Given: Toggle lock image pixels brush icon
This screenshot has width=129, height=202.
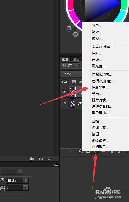Looking at the screenshot, I should (x=80, y=82).
